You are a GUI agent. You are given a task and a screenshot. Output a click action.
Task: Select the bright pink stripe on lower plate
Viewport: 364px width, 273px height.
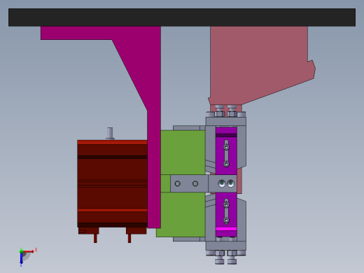[226, 229]
